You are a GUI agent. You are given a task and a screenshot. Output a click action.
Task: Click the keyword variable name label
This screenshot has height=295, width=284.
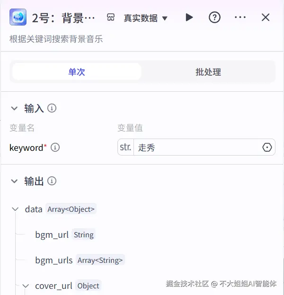27,147
